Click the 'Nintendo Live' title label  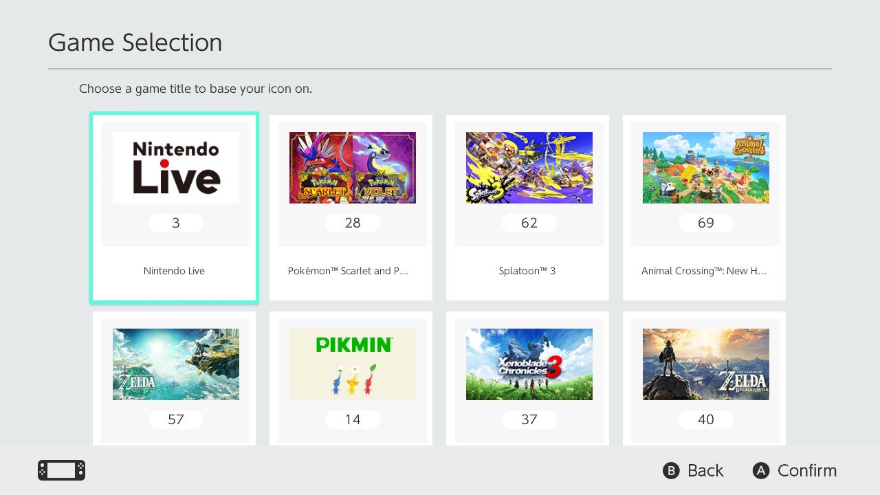pyautogui.click(x=174, y=271)
